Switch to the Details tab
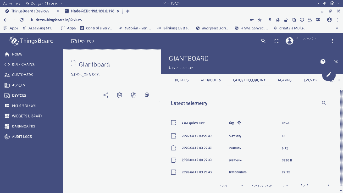This screenshot has width=343, height=193. point(182,80)
